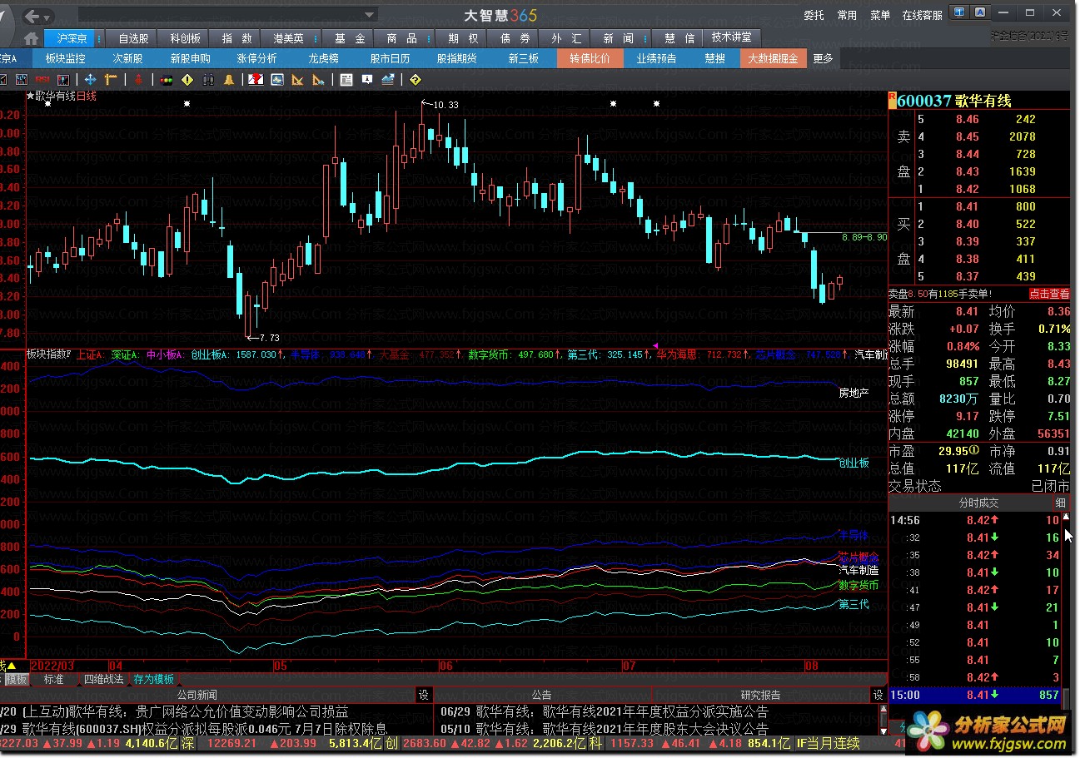Click the red up-down arrow icon
The image size is (1080, 758).
point(138,80)
